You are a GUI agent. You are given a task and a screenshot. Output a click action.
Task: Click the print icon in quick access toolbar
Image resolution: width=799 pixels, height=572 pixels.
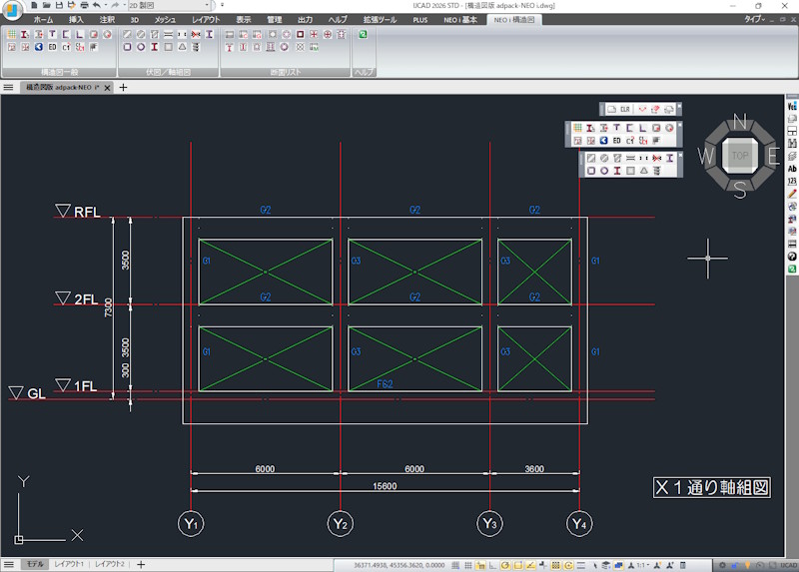point(84,5)
